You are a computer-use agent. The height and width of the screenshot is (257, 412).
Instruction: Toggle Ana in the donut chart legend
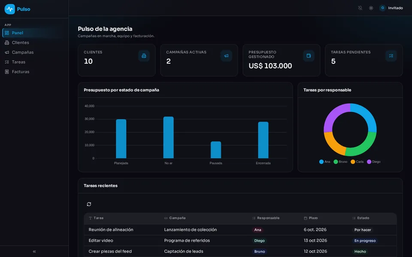pyautogui.click(x=325, y=162)
